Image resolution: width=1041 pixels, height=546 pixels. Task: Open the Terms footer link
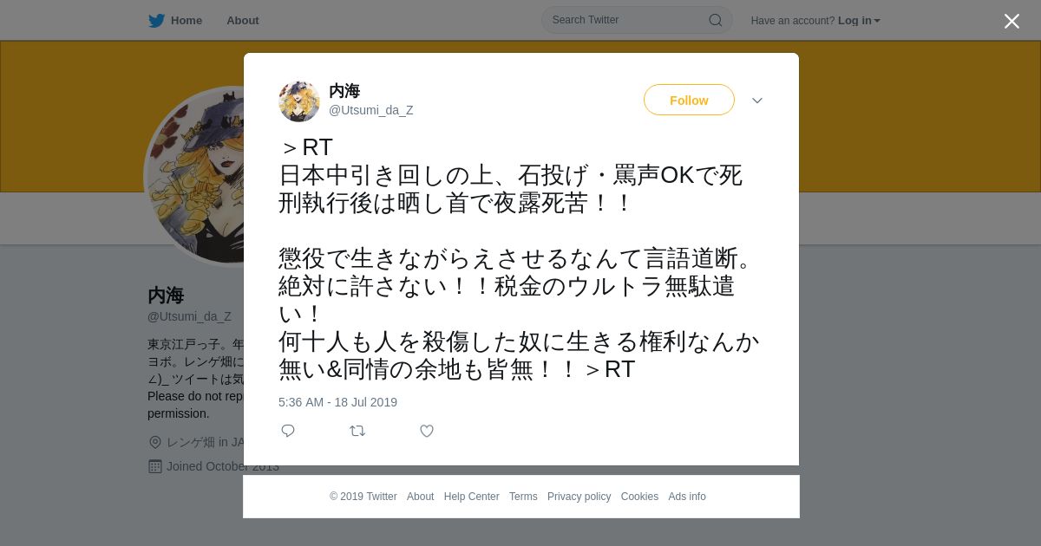pyautogui.click(x=523, y=497)
